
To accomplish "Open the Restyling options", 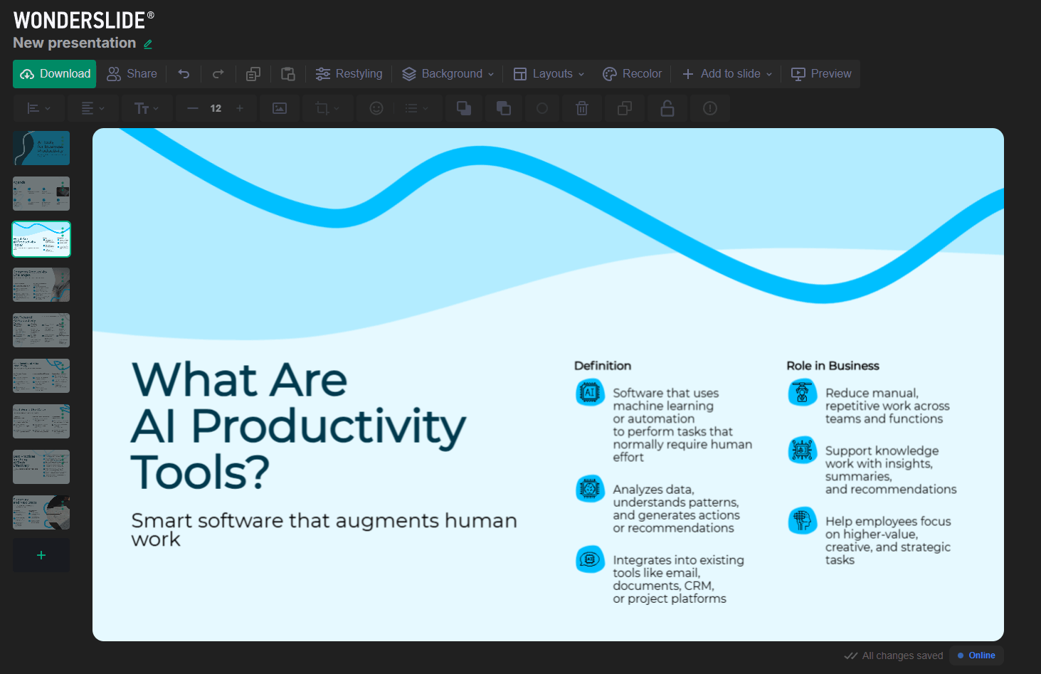I will pyautogui.click(x=349, y=74).
